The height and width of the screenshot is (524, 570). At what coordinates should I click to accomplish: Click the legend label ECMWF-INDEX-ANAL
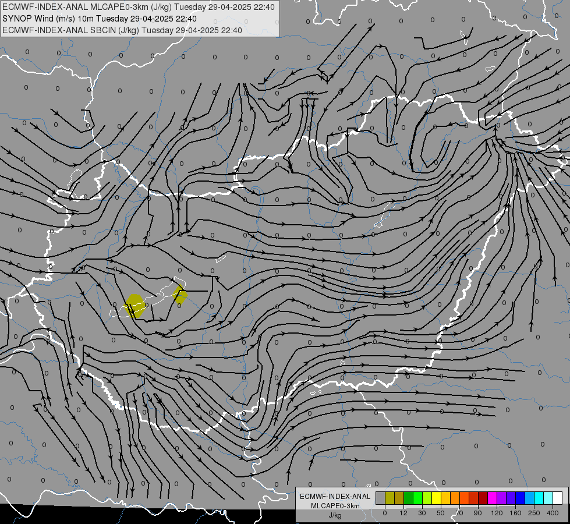pyautogui.click(x=335, y=497)
